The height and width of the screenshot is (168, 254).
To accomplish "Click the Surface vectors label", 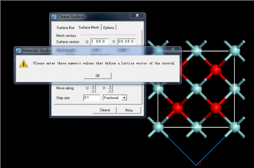I will click(68, 42).
